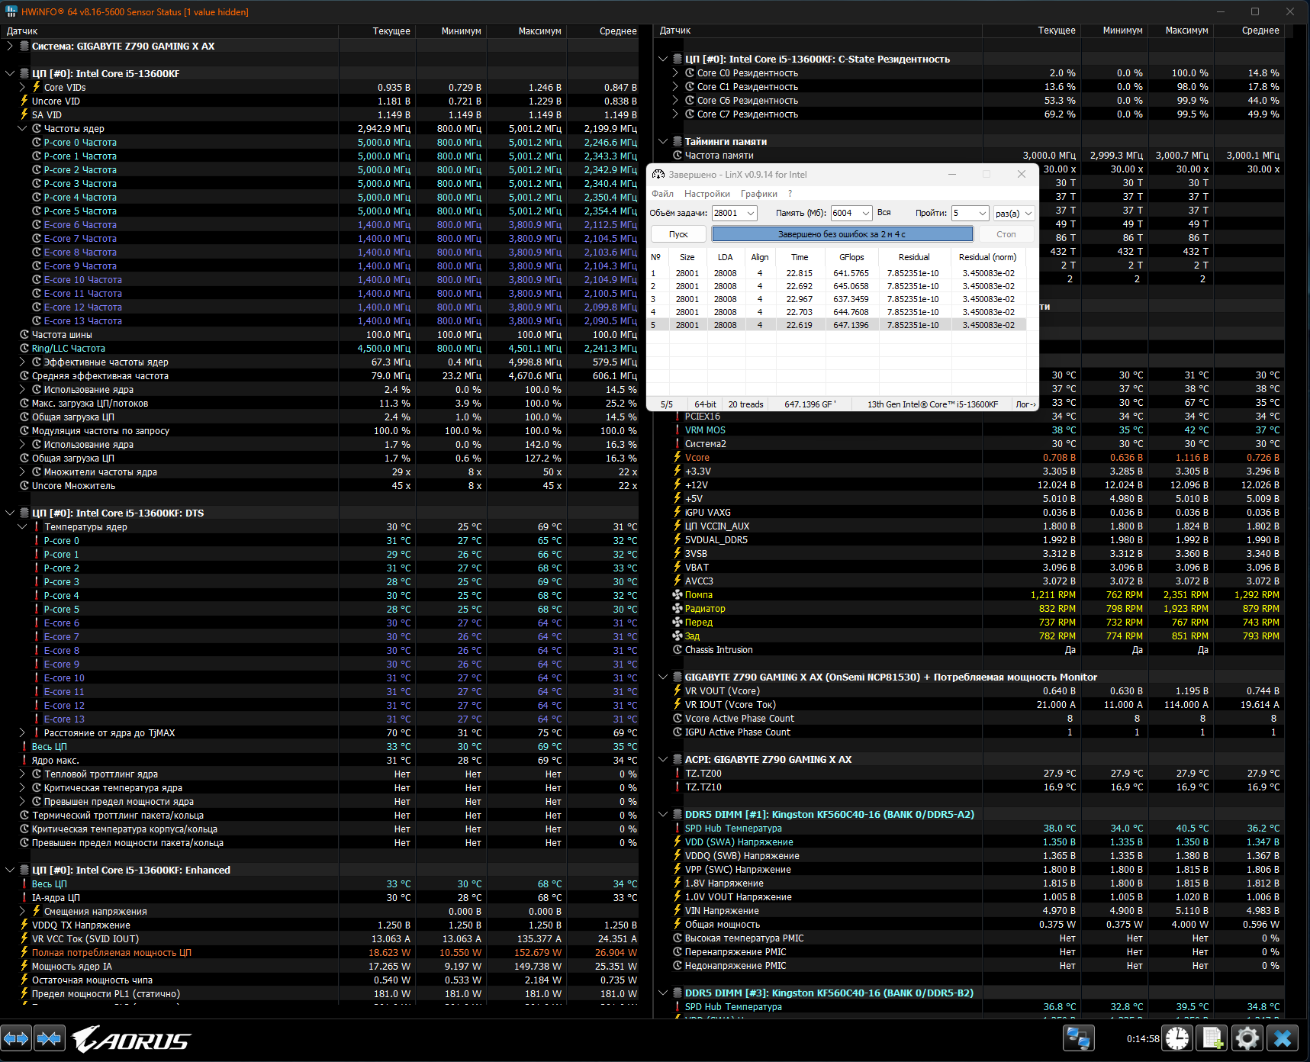Click the Пуск button in LinX

(678, 234)
